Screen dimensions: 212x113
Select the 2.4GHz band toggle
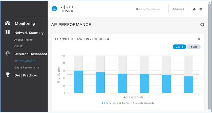(179, 47)
